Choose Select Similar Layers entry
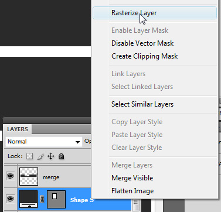This screenshot has height=212, width=221. click(142, 104)
